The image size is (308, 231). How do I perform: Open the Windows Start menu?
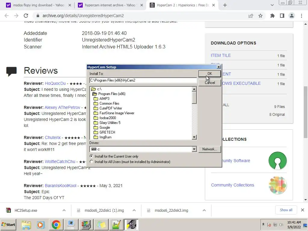coord(8,224)
